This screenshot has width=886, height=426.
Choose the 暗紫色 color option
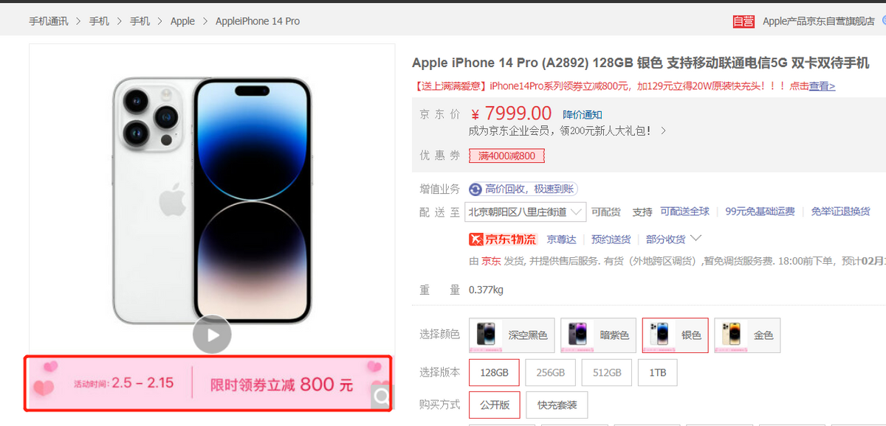tap(598, 335)
